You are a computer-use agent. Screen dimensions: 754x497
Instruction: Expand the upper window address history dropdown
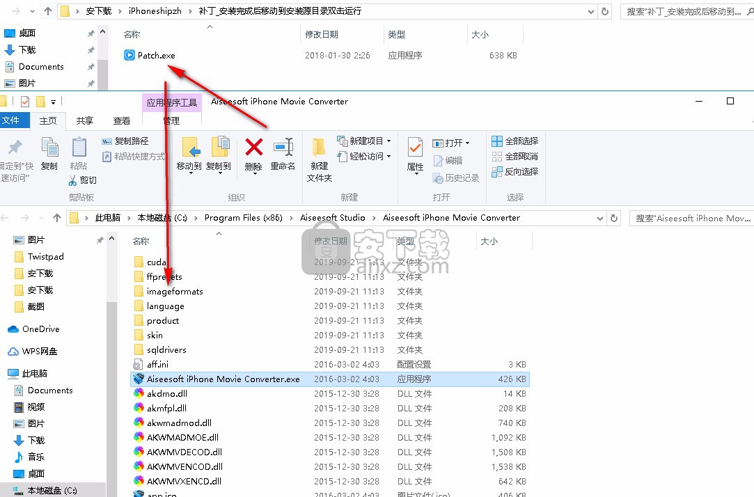[591, 11]
